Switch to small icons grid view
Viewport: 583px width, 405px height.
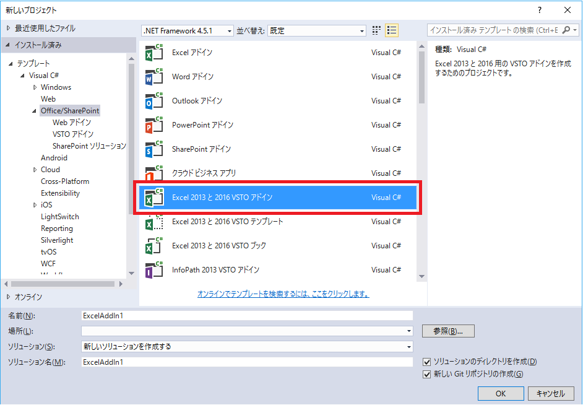[x=376, y=30]
